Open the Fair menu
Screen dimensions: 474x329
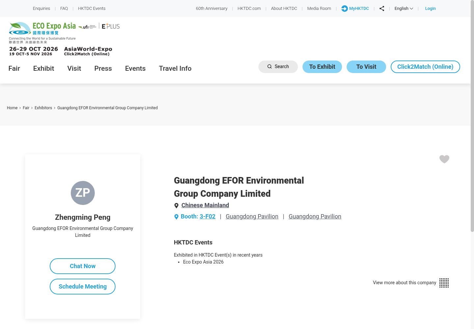[x=14, y=68]
